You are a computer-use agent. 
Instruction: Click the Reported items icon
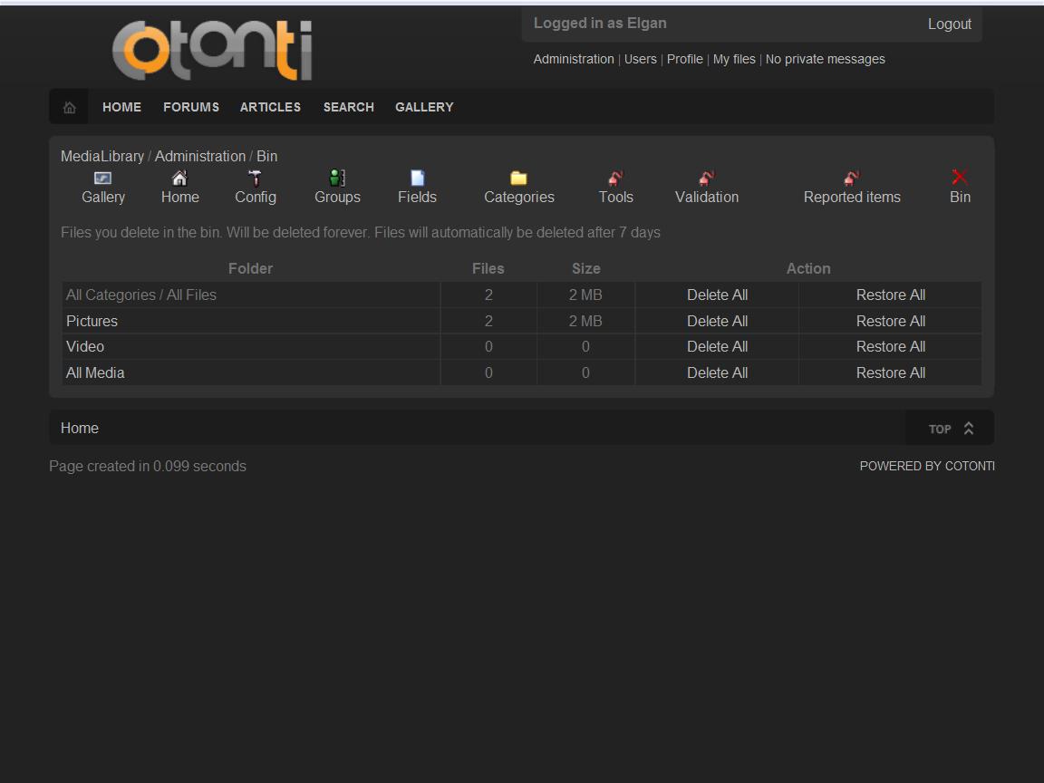point(852,178)
